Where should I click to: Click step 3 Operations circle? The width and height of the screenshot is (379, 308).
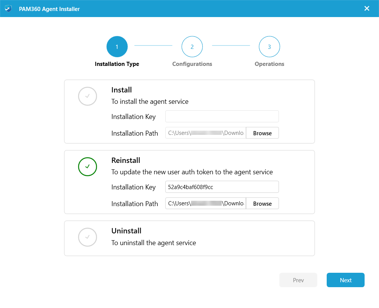269,47
